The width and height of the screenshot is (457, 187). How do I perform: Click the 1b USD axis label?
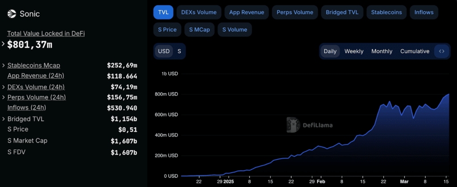(x=170, y=74)
